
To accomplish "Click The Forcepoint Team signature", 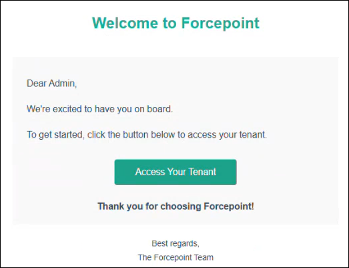I will point(176,257).
